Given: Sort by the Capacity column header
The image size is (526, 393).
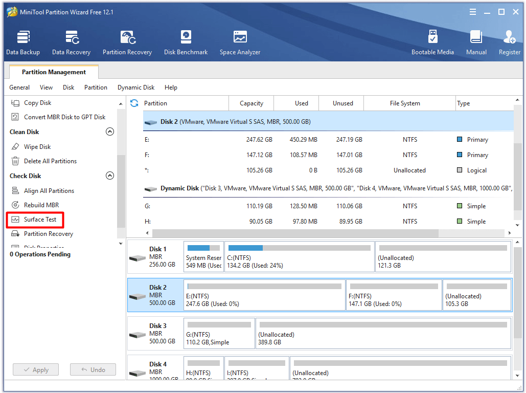Looking at the screenshot, I should coord(251,103).
